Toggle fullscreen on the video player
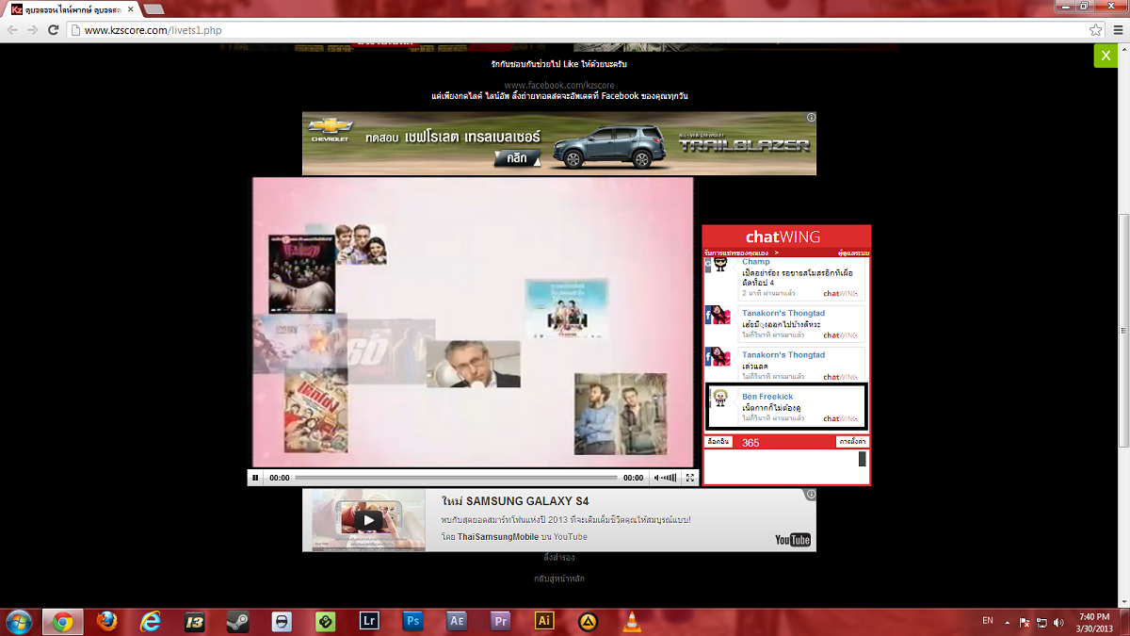Screen dimensions: 1130x636 coord(689,478)
